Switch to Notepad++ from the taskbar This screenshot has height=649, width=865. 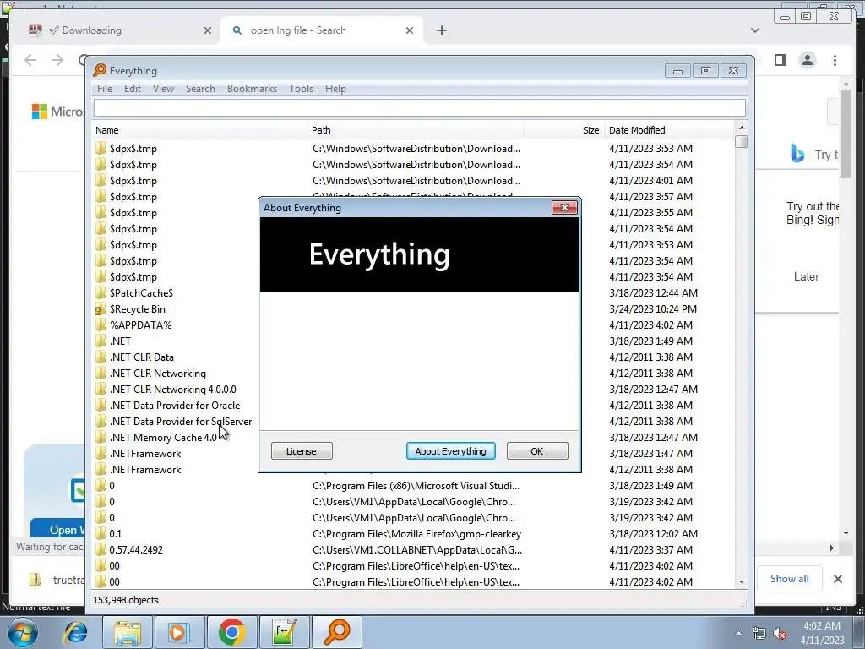tap(284, 632)
